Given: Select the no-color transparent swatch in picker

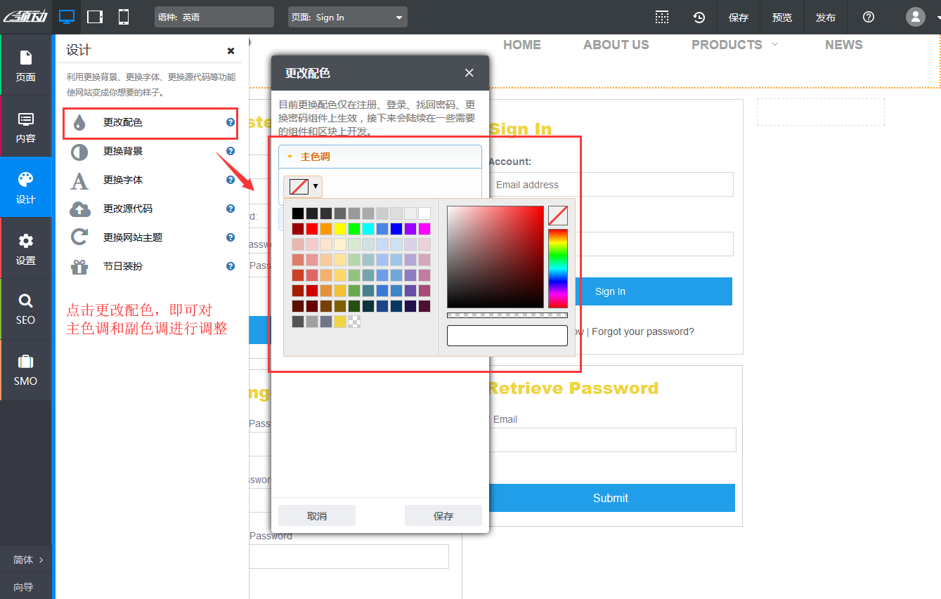Looking at the screenshot, I should 557,216.
